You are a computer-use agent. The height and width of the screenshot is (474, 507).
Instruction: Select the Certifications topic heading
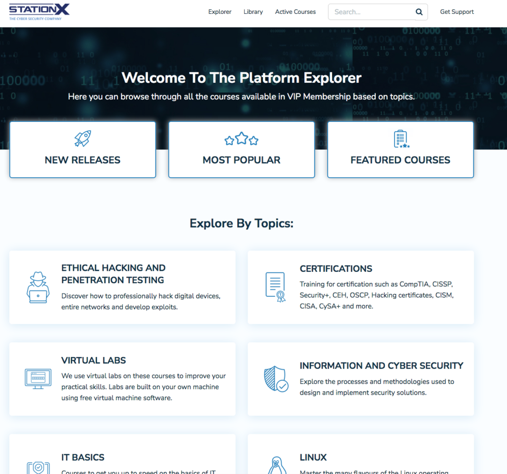[x=336, y=269]
